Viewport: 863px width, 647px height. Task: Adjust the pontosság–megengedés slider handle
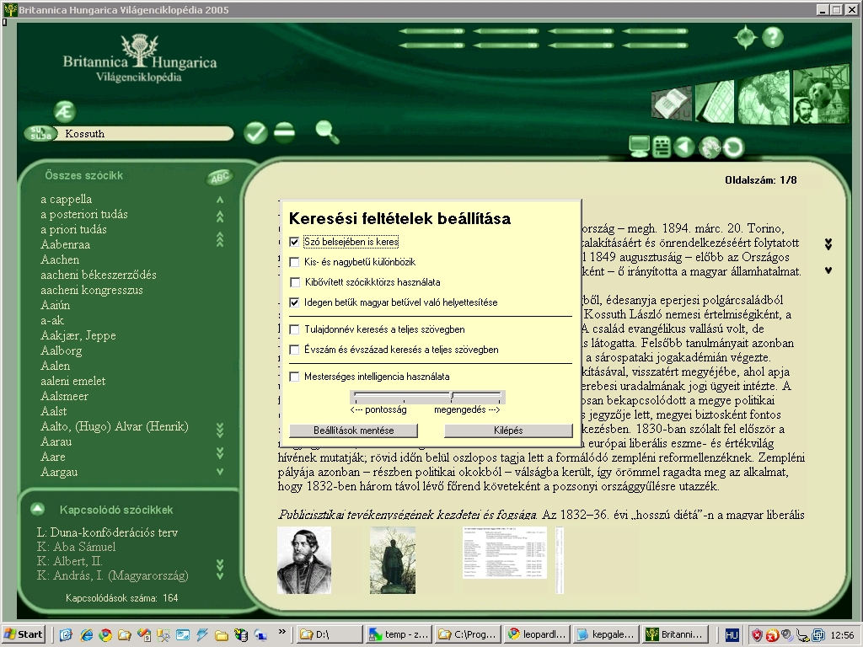(452, 396)
